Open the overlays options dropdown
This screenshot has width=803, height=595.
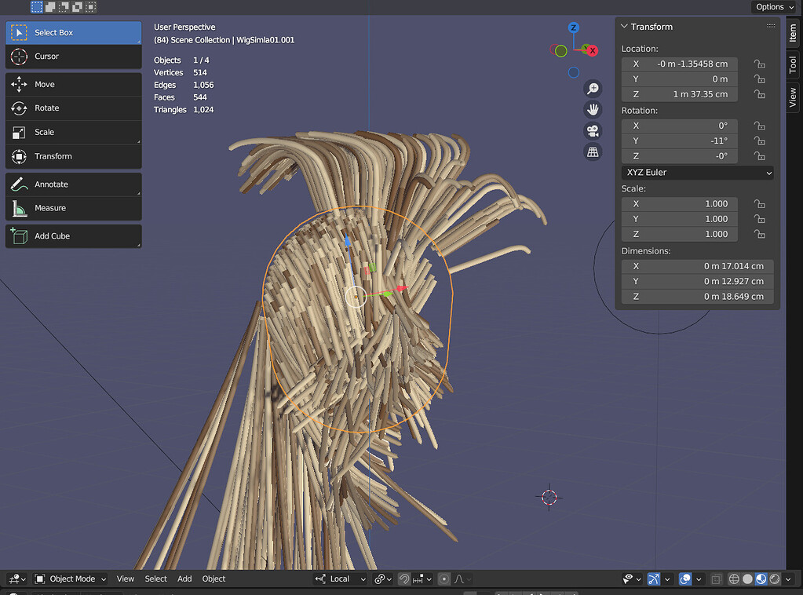pos(699,579)
